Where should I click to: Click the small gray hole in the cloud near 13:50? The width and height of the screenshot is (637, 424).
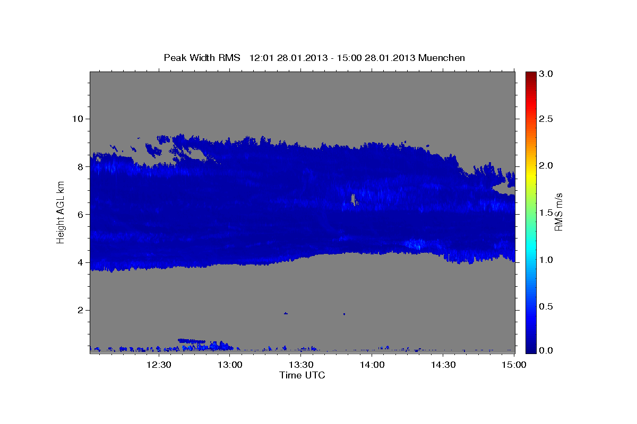(x=354, y=199)
